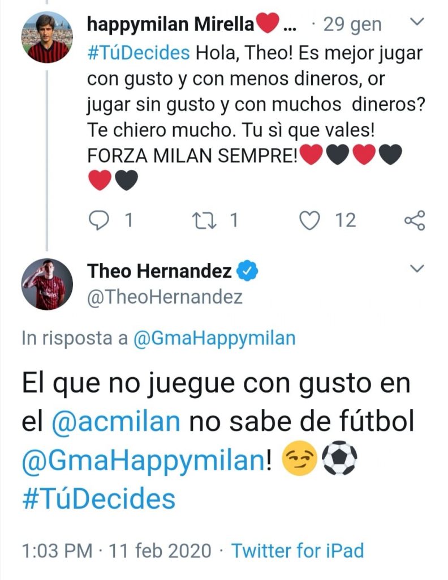This screenshot has width=448, height=580.
Task: Expand the chevron menu on happymilan's tweet
Action: pyautogui.click(x=417, y=22)
